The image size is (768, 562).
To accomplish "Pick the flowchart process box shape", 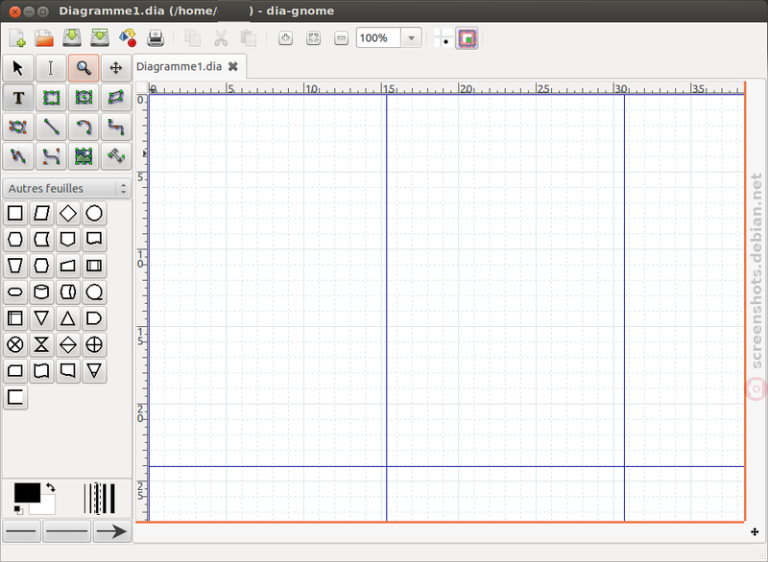I will 15,213.
